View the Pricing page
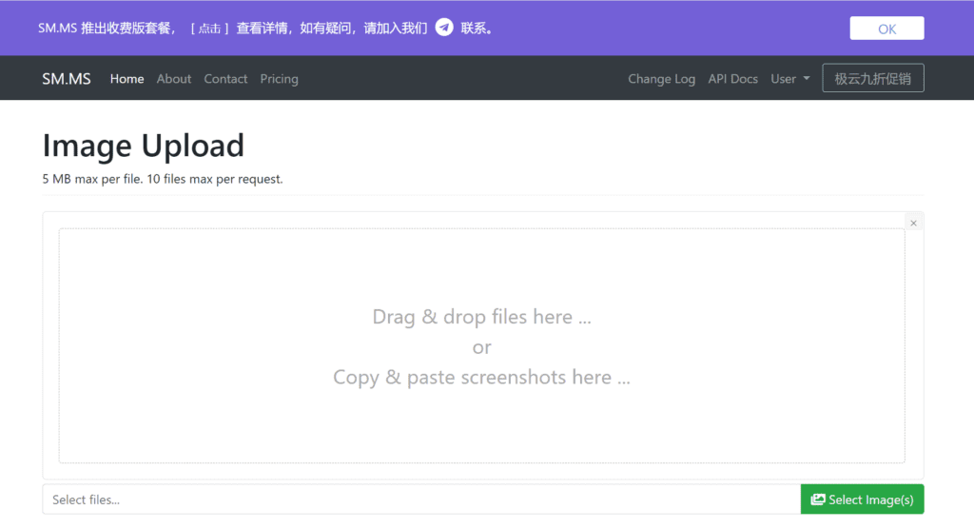The height and width of the screenshot is (529, 974). pyautogui.click(x=279, y=79)
